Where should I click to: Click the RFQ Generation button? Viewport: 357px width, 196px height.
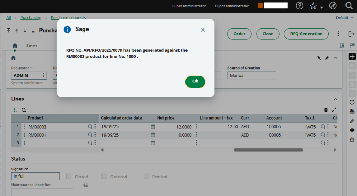click(306, 34)
